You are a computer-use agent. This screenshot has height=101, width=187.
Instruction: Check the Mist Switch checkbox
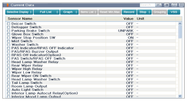(x=8, y=41)
